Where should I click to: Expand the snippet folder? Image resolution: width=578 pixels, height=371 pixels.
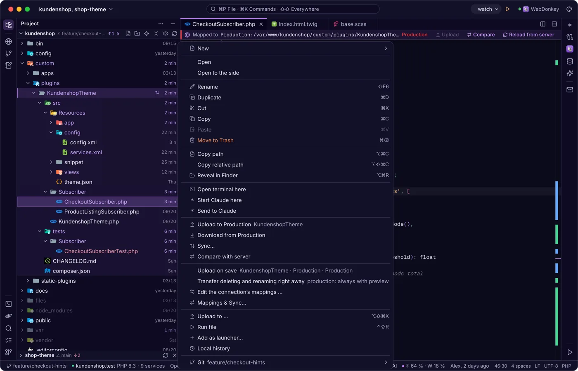(51, 162)
